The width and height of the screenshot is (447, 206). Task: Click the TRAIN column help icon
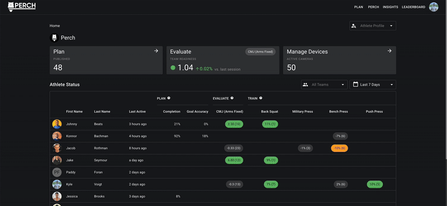pyautogui.click(x=261, y=98)
